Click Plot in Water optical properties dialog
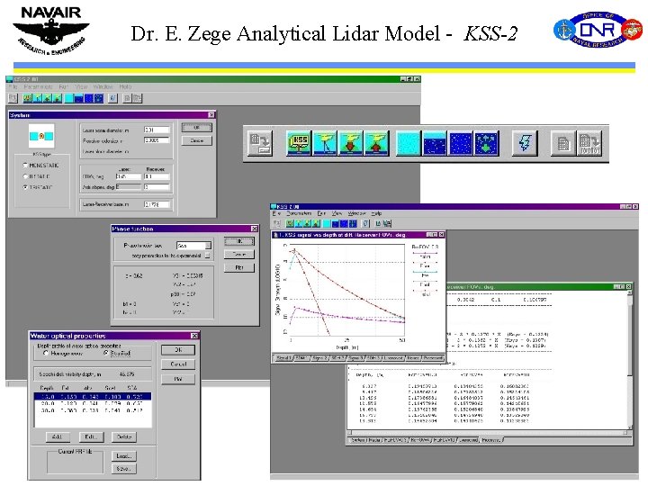Screen dimensions: 648x486 tap(178, 379)
